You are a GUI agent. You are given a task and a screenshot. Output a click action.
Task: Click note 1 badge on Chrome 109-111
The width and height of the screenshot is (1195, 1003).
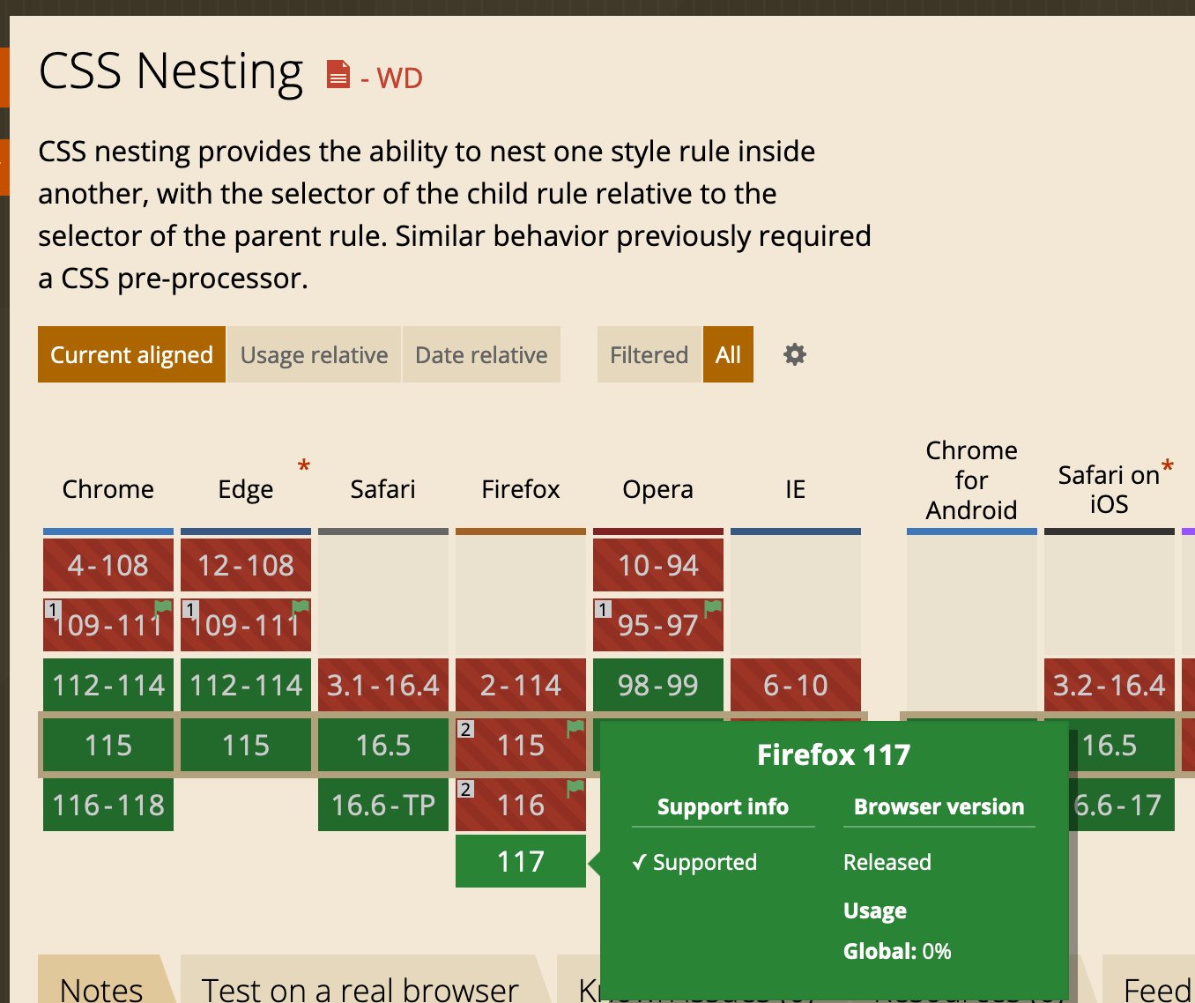pos(53,609)
